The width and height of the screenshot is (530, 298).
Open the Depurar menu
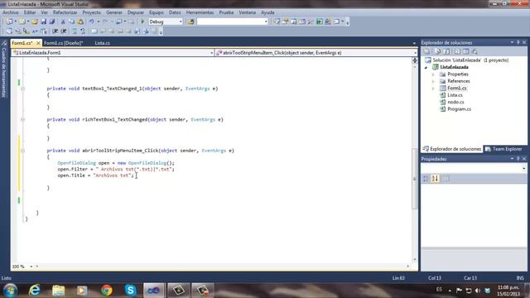coord(136,12)
